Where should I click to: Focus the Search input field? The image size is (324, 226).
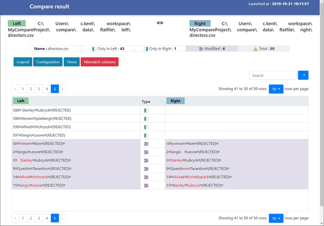click(x=273, y=75)
